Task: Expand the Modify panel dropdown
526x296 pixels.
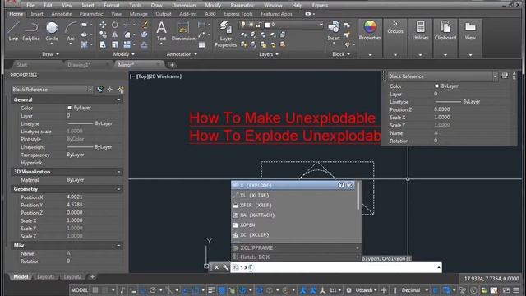Action: [124, 54]
